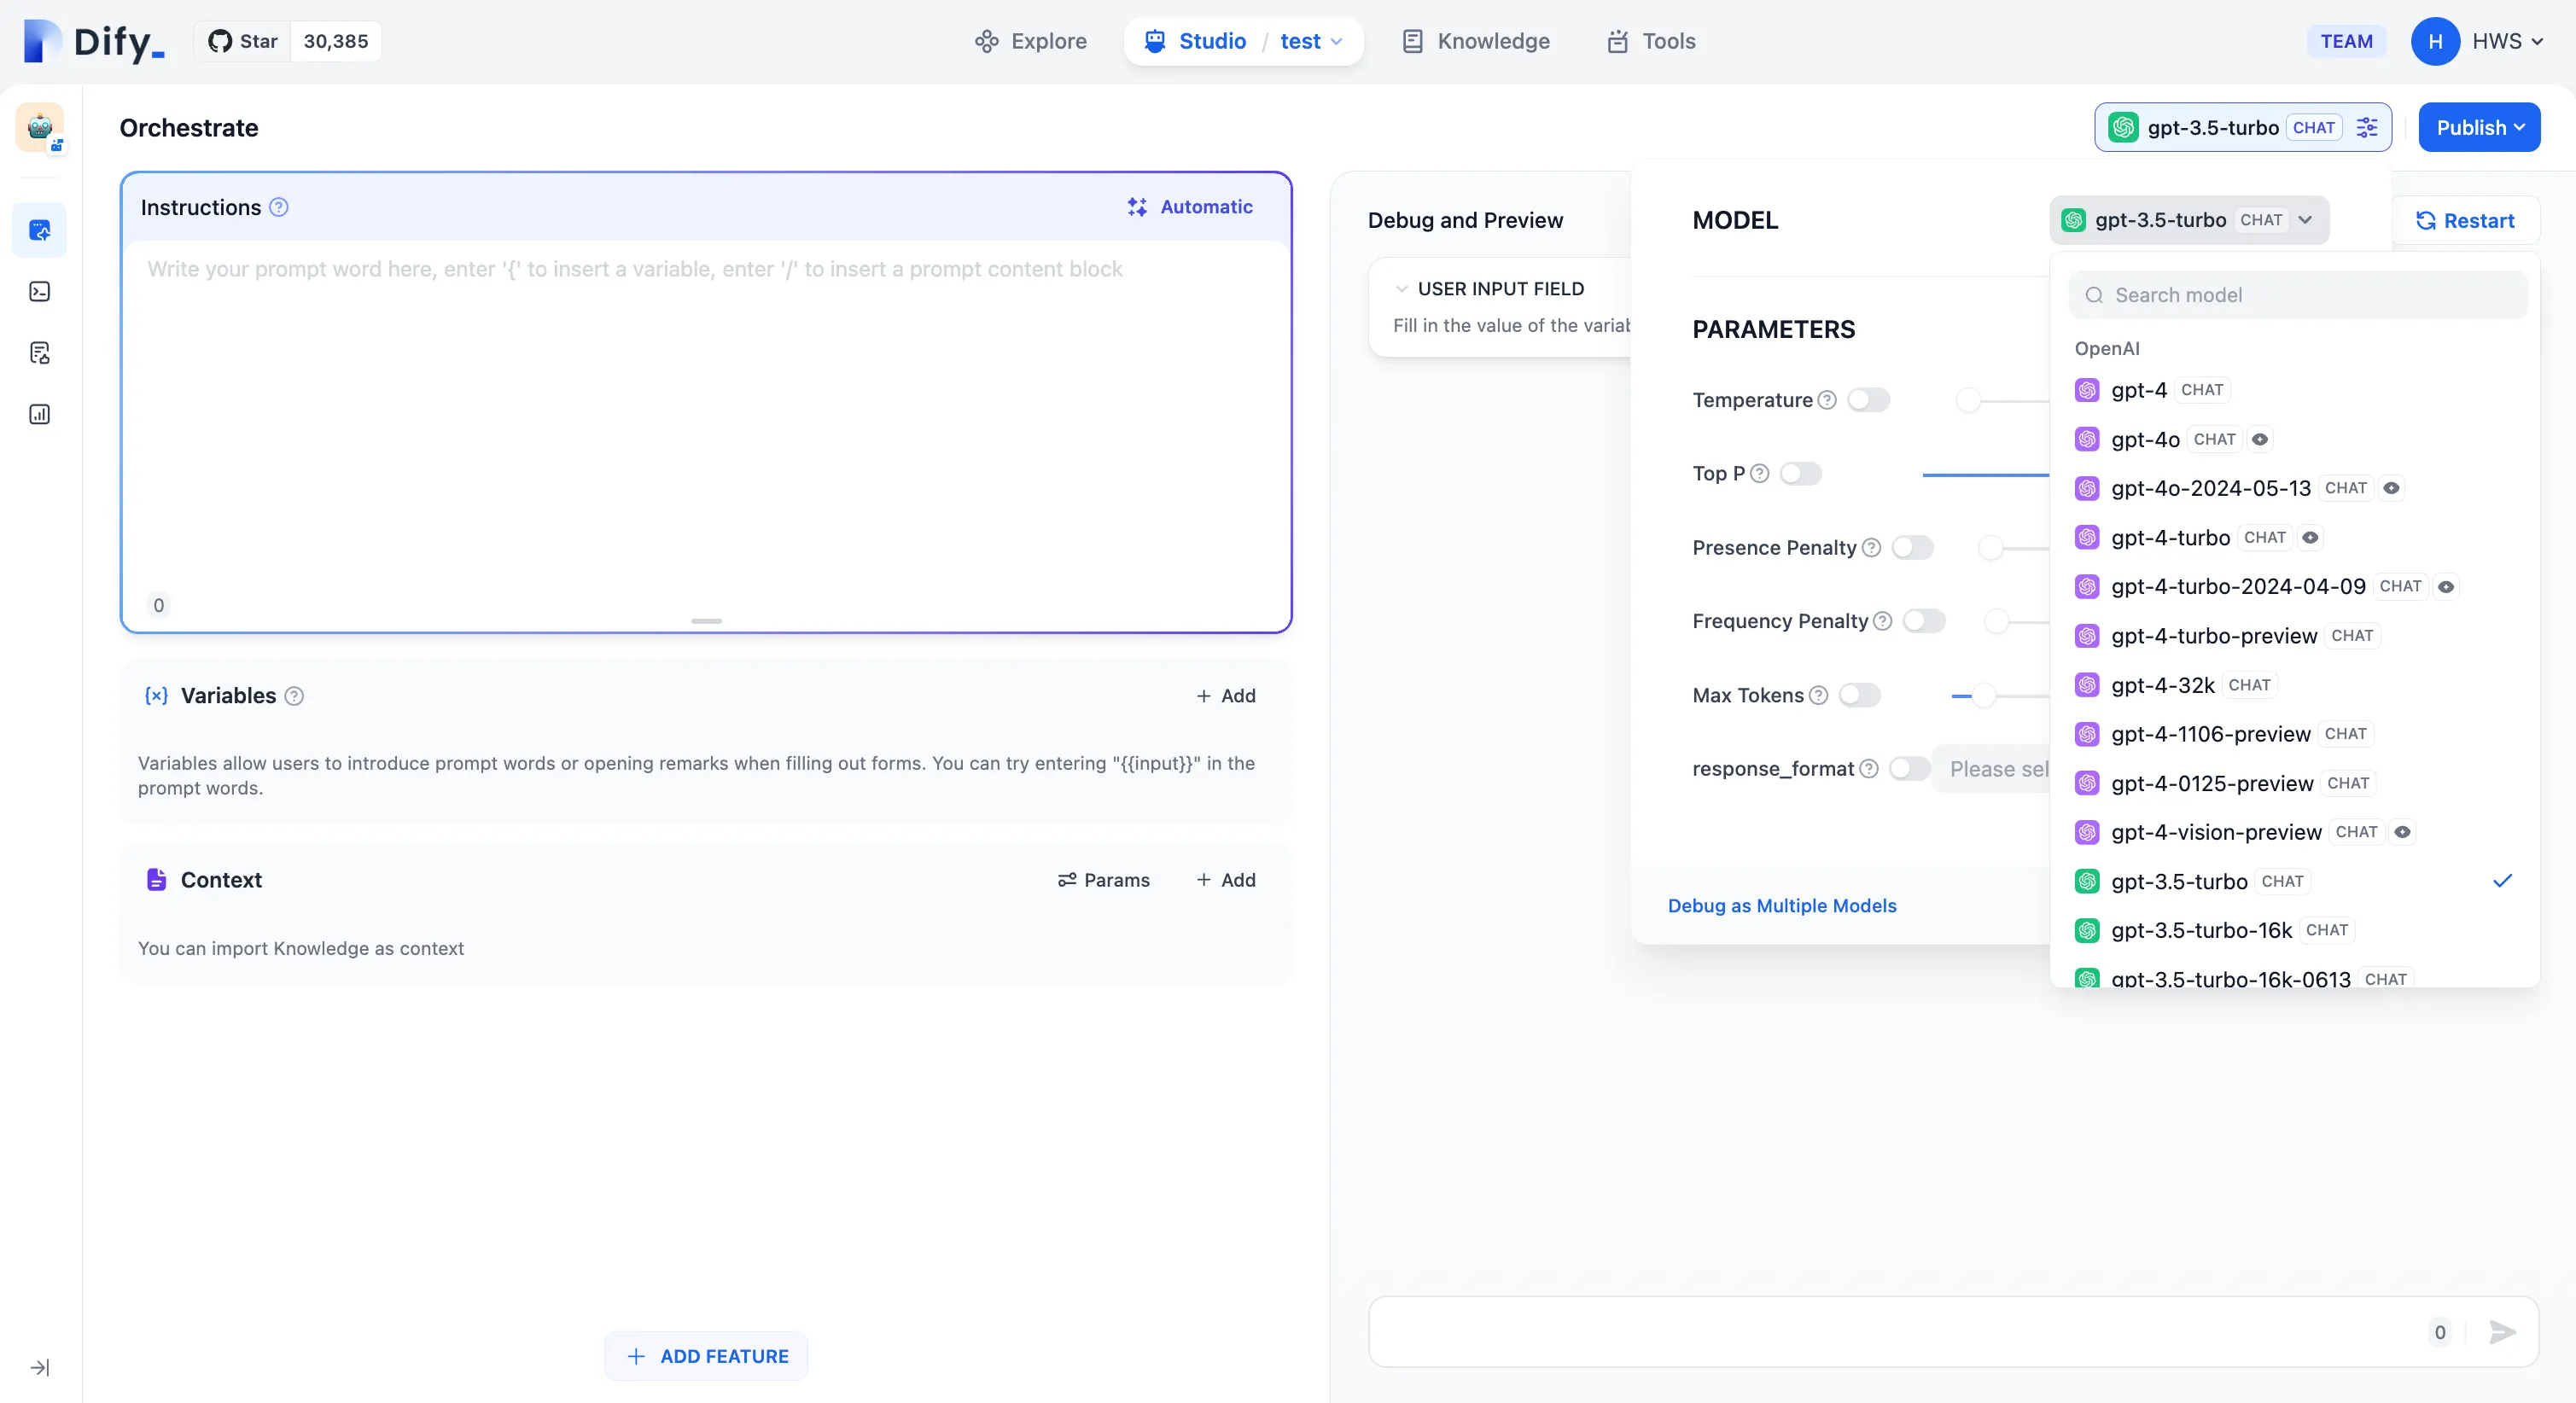
Task: Collapse the USER INPUT FIELD section
Action: click(1402, 289)
